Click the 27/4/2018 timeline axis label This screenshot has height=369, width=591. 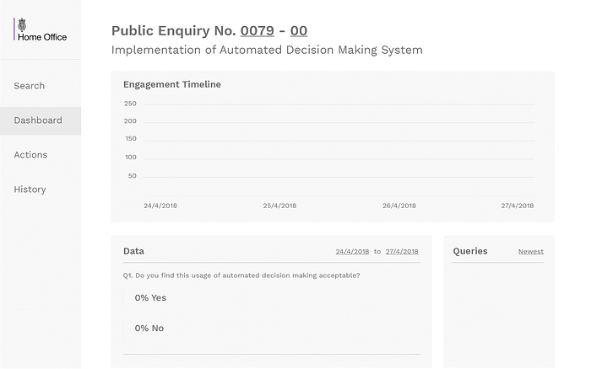[517, 206]
